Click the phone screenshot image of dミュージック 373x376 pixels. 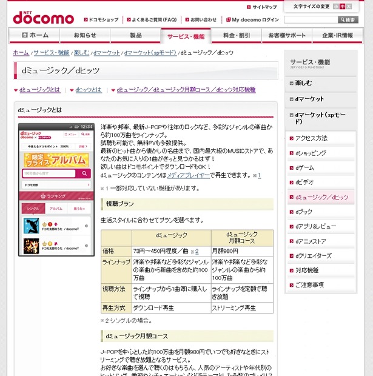click(x=56, y=190)
